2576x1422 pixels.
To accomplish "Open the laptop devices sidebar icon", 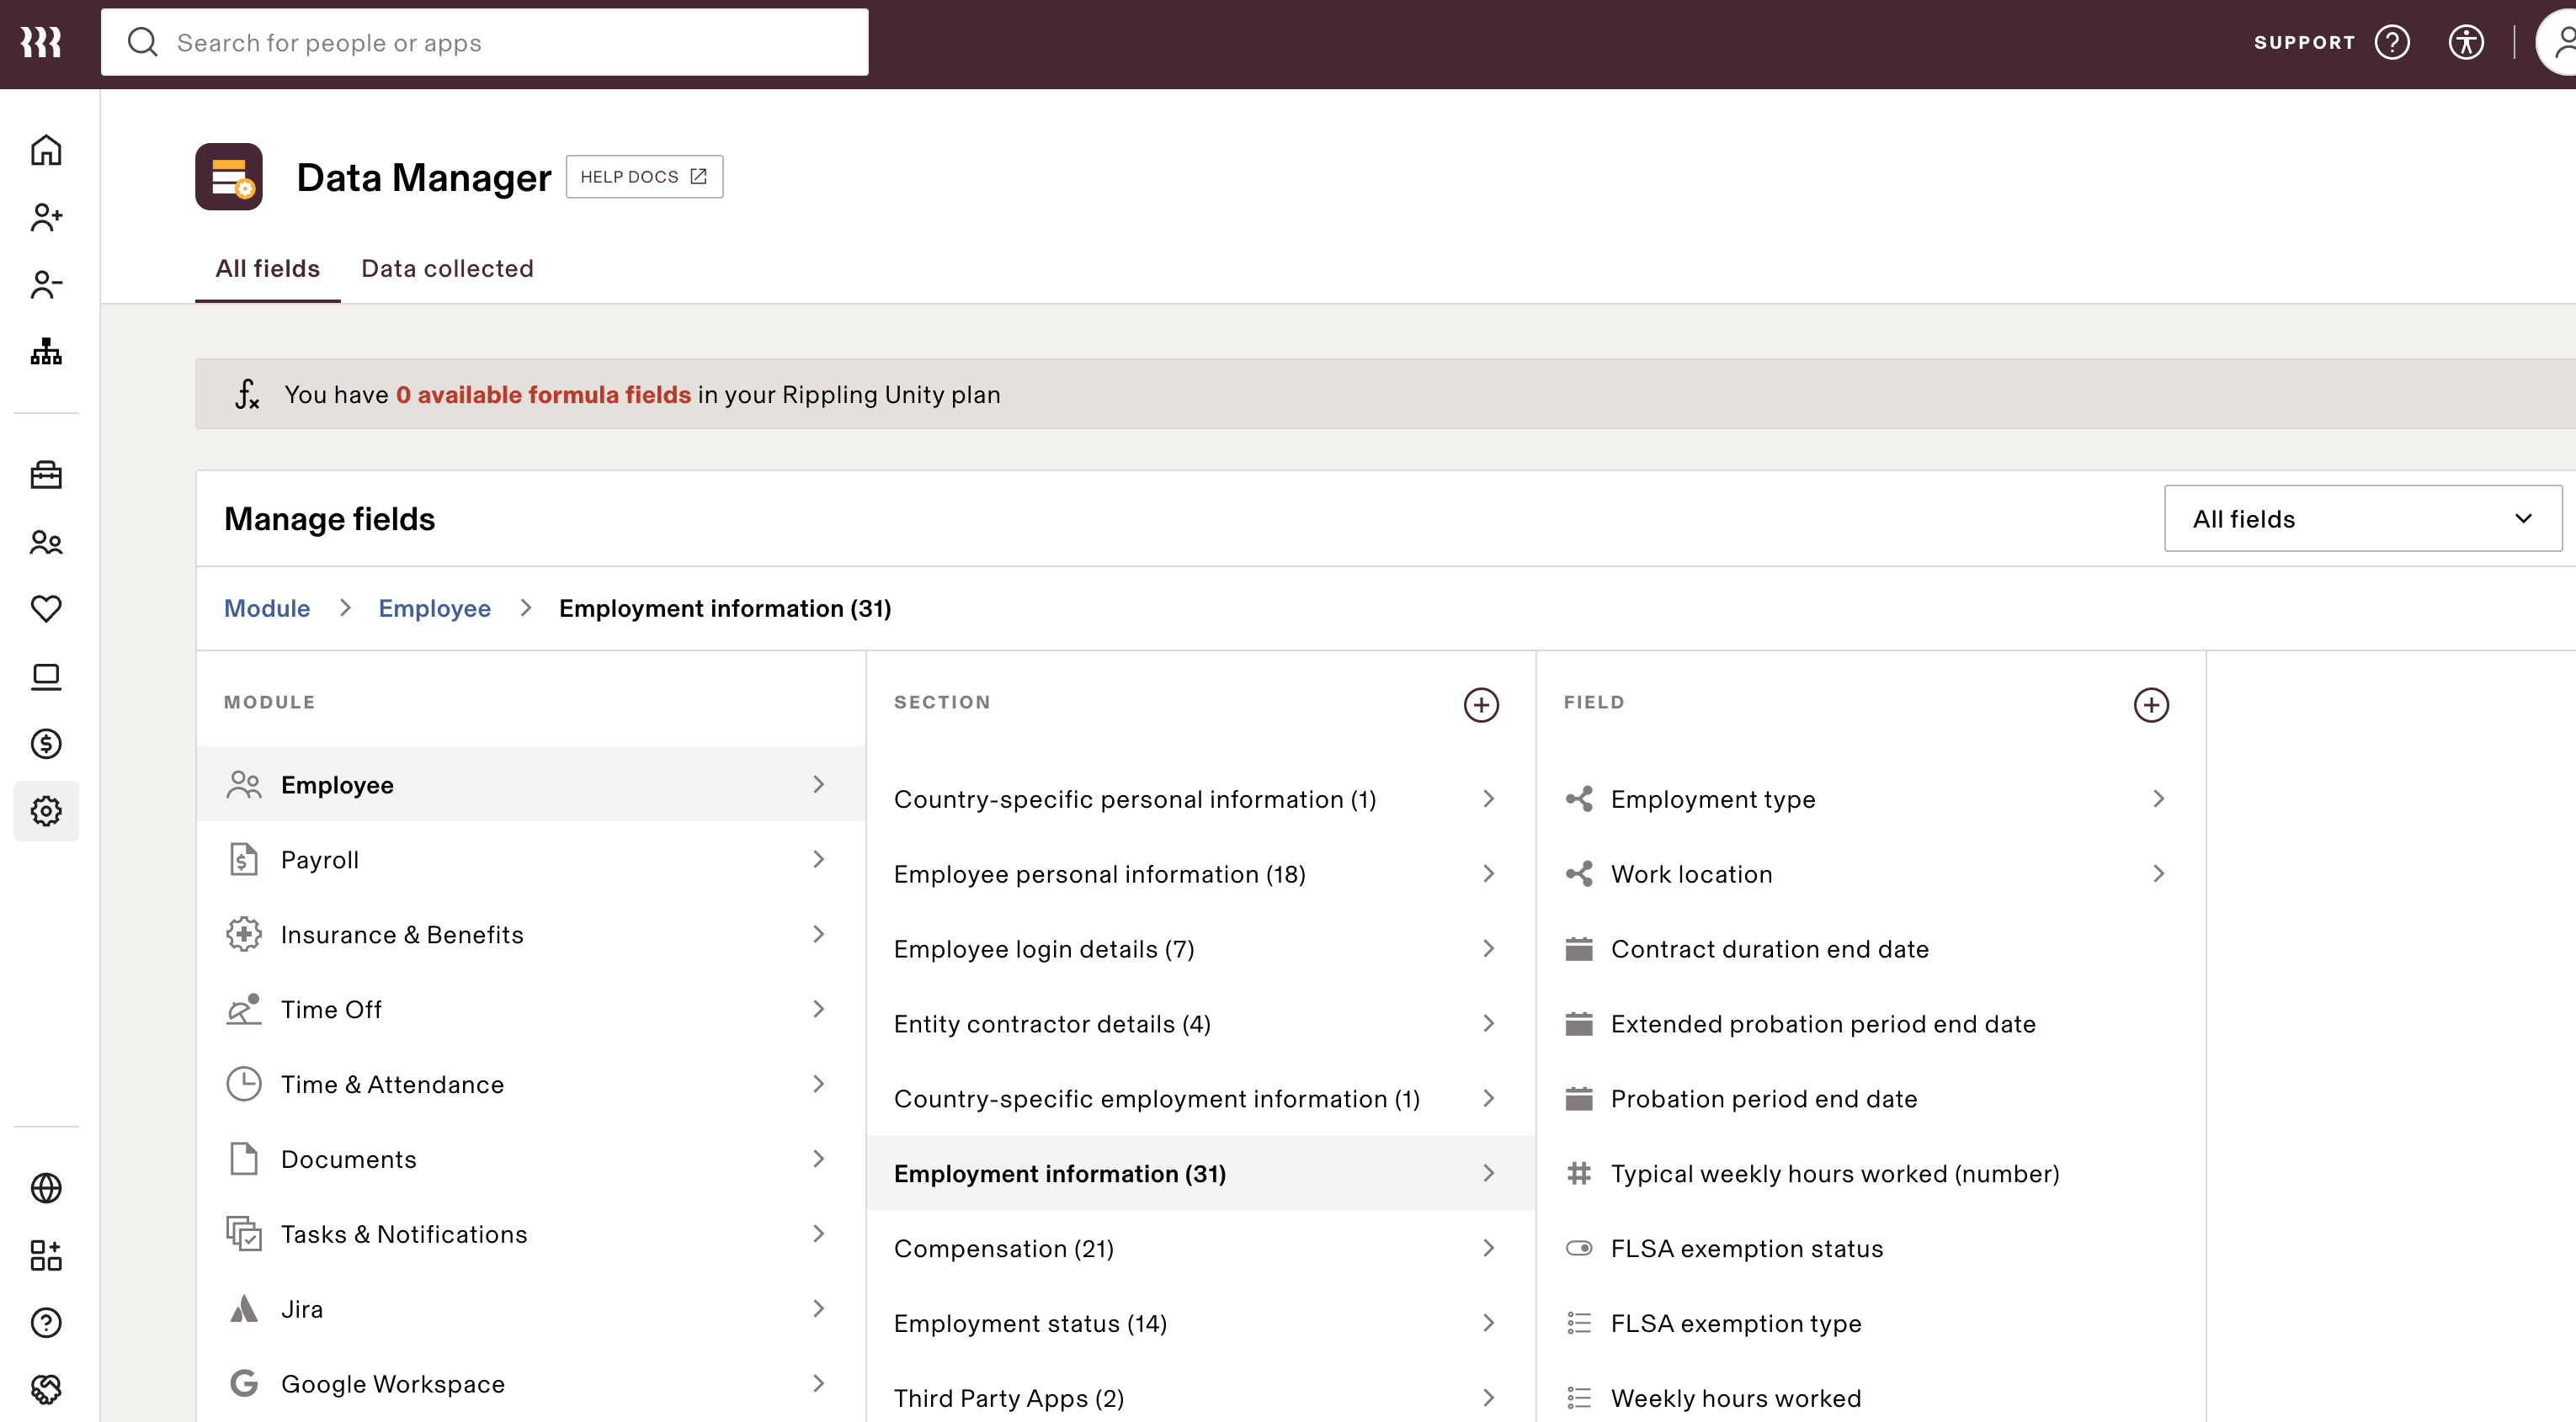I will [46, 677].
